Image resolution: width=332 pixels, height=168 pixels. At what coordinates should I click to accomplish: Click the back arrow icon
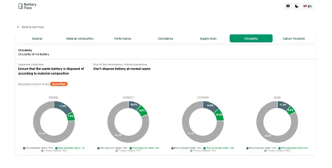(x=18, y=27)
